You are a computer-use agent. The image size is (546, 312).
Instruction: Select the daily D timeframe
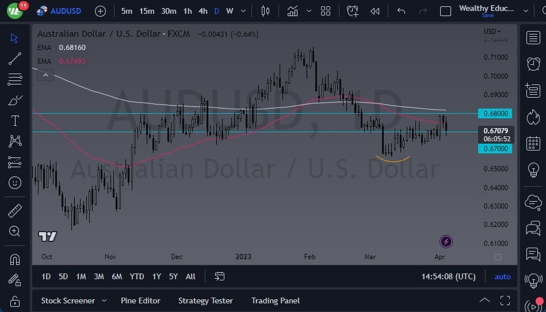[x=216, y=11]
